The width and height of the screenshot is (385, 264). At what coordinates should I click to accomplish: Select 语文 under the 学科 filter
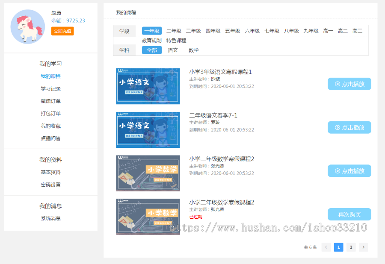coord(173,50)
